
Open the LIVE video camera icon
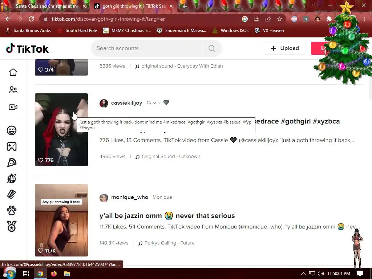[13, 107]
